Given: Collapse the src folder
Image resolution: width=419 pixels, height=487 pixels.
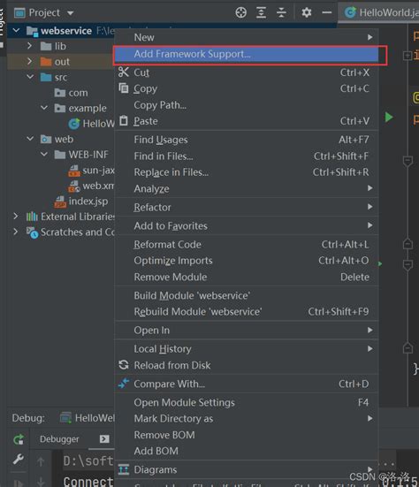Looking at the screenshot, I should click(30, 77).
